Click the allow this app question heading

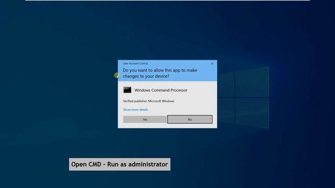click(160, 73)
